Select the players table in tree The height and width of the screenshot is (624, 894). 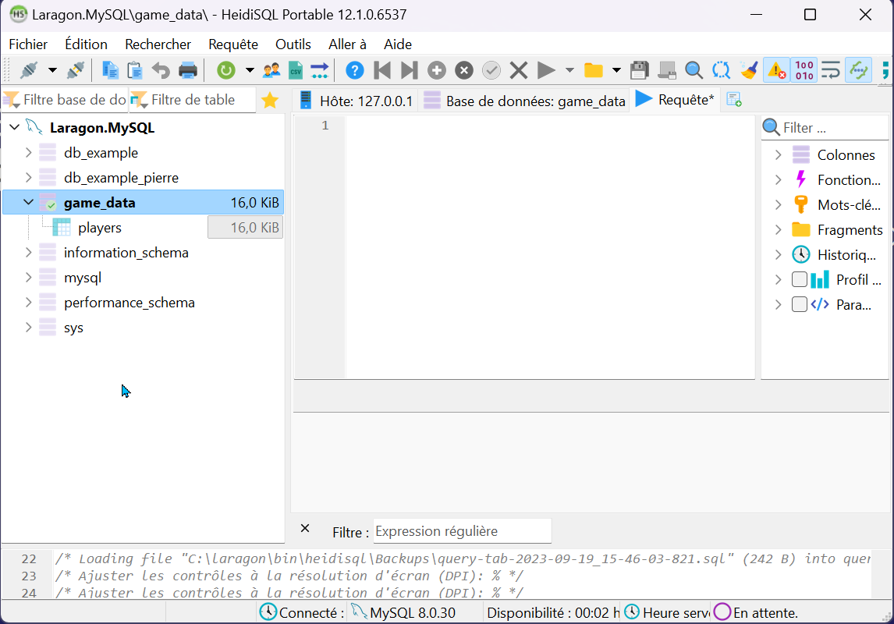pos(99,228)
